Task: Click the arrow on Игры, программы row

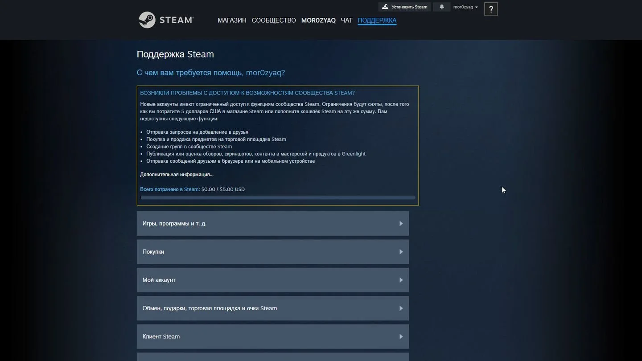Action: click(x=401, y=223)
